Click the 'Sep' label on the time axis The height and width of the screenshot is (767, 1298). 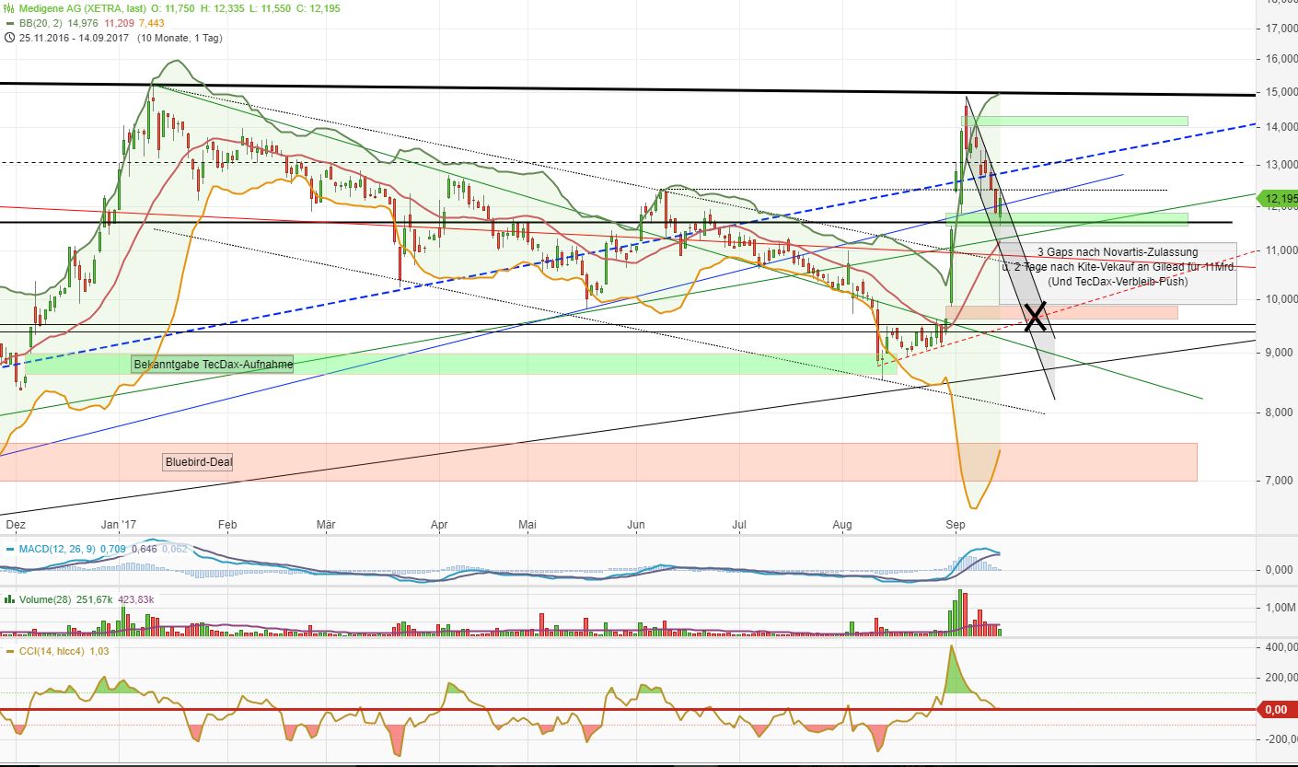(955, 524)
